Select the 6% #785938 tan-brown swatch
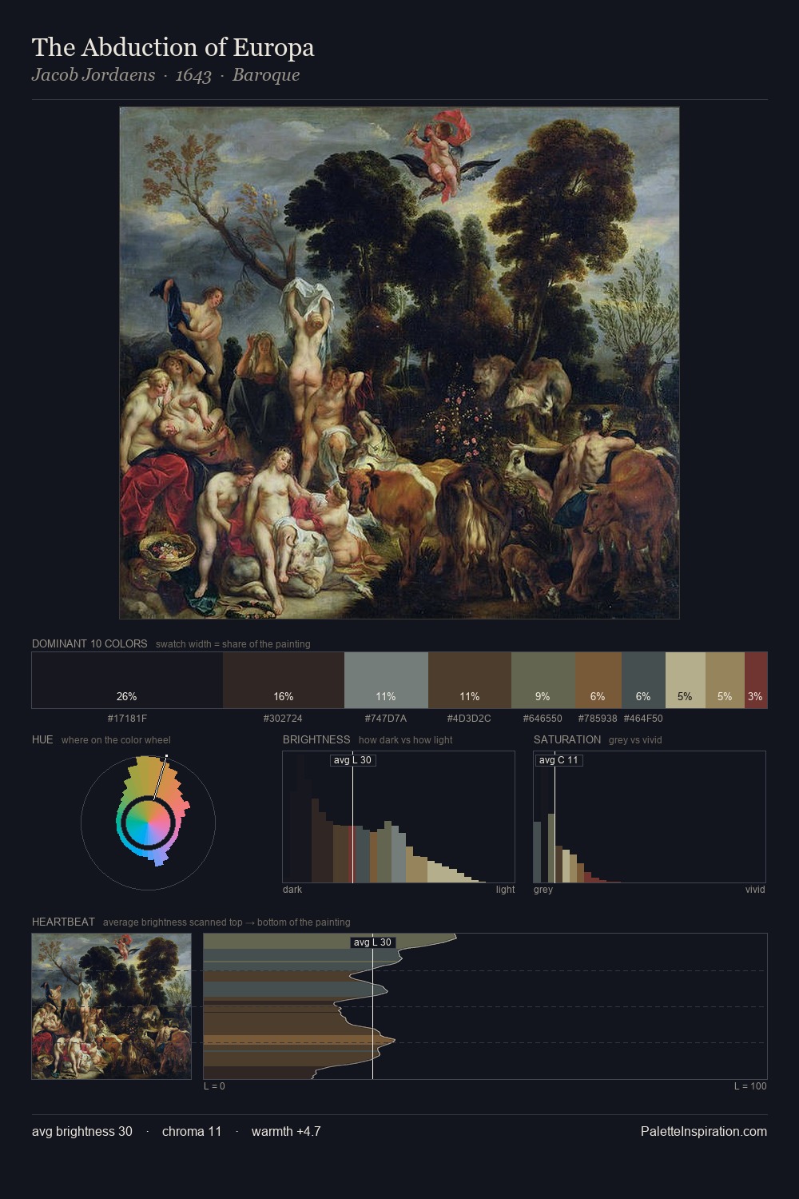The height and width of the screenshot is (1199, 799). coord(598,680)
